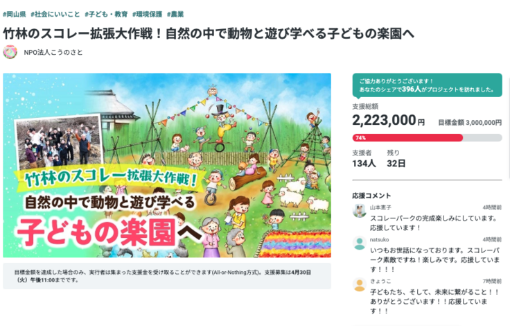
Task: Click the 応援コメント section heading
Action: pos(371,196)
